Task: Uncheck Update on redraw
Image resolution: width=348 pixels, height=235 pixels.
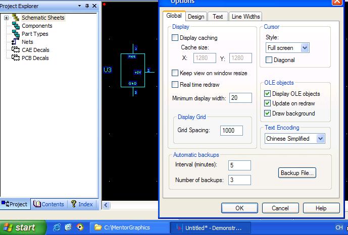Action: pyautogui.click(x=267, y=103)
